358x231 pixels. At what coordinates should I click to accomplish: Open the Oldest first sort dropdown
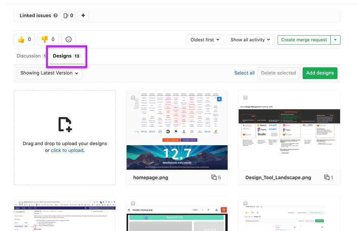(x=205, y=39)
